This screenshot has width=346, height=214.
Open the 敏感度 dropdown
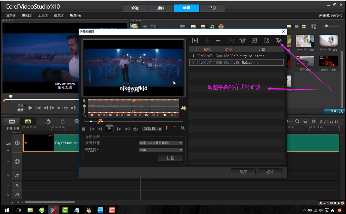(161, 150)
